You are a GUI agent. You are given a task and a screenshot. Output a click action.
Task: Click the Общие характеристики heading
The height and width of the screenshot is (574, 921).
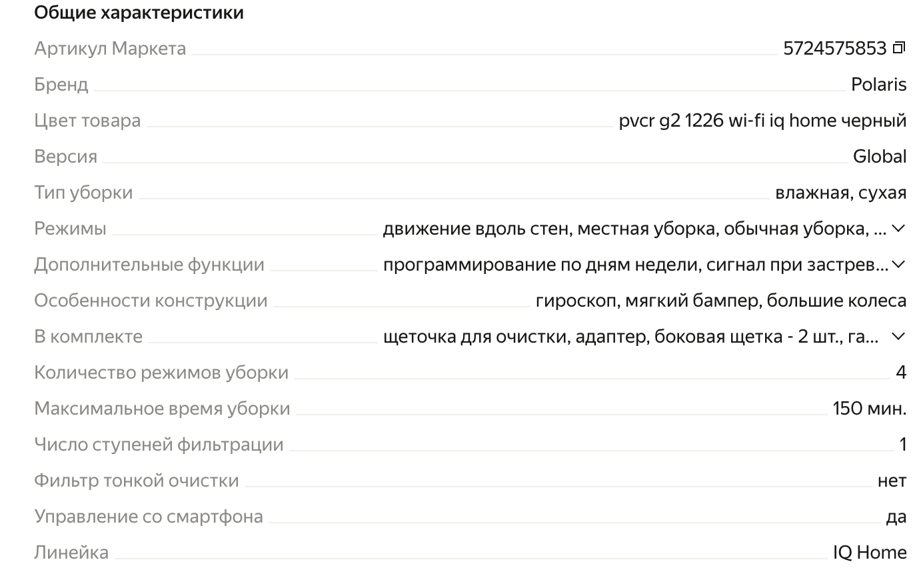139,13
